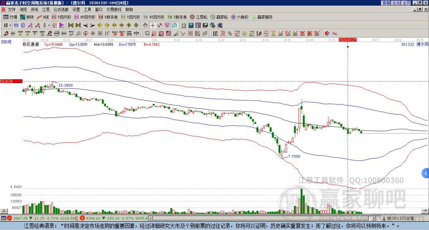Open the 板块 sectors view
The width and height of the screenshot is (429, 230).
coord(27,17)
